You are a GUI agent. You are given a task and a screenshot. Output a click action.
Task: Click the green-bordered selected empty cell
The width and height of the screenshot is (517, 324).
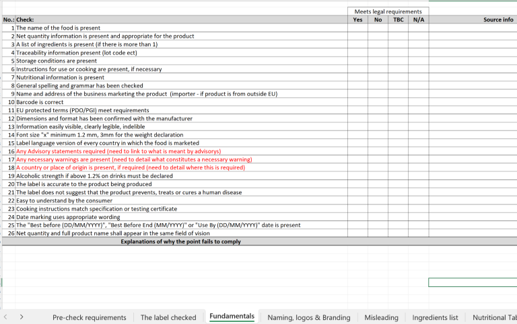pos(473,282)
